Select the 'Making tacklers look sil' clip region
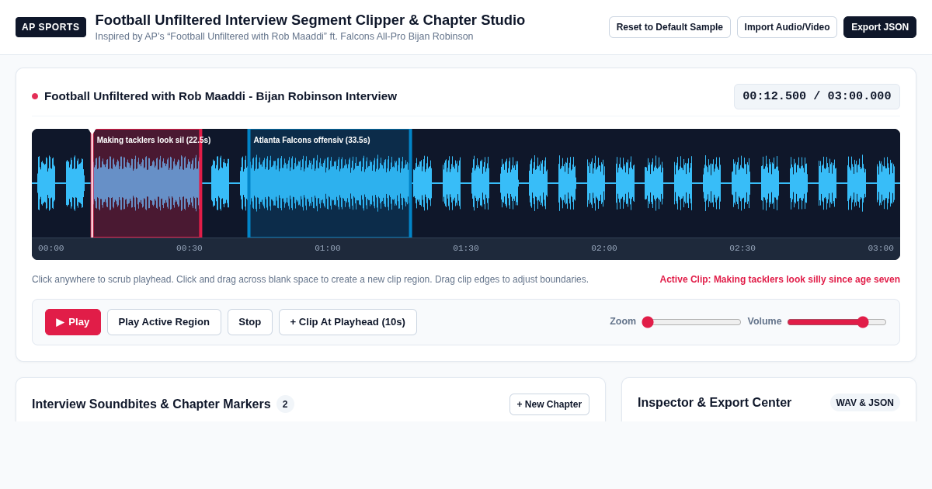This screenshot has height=489, width=932. point(147,183)
